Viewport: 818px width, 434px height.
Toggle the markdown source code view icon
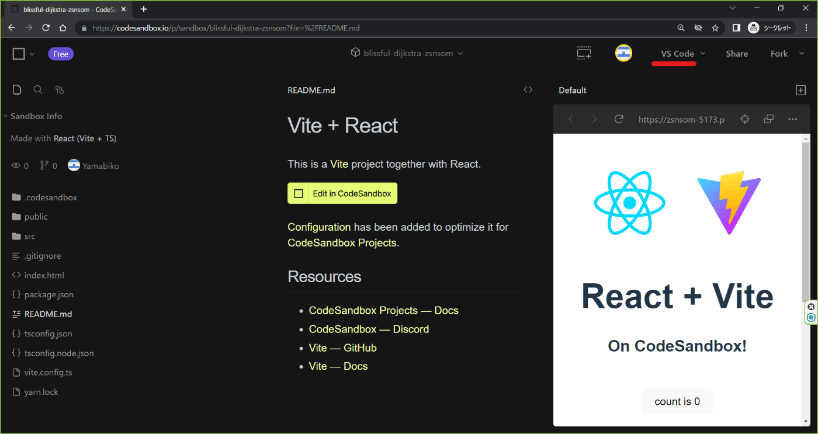pyautogui.click(x=528, y=89)
